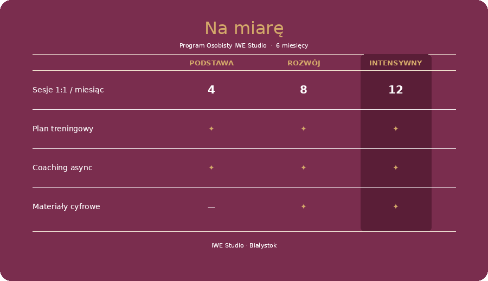Click the Podstawa star for Plan treningowy
The image size is (488, 281).
211,129
